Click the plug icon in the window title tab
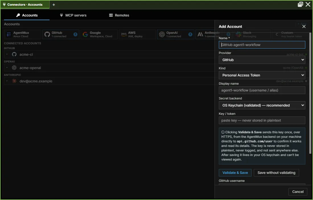The image size is (313, 200). (x=4, y=4)
